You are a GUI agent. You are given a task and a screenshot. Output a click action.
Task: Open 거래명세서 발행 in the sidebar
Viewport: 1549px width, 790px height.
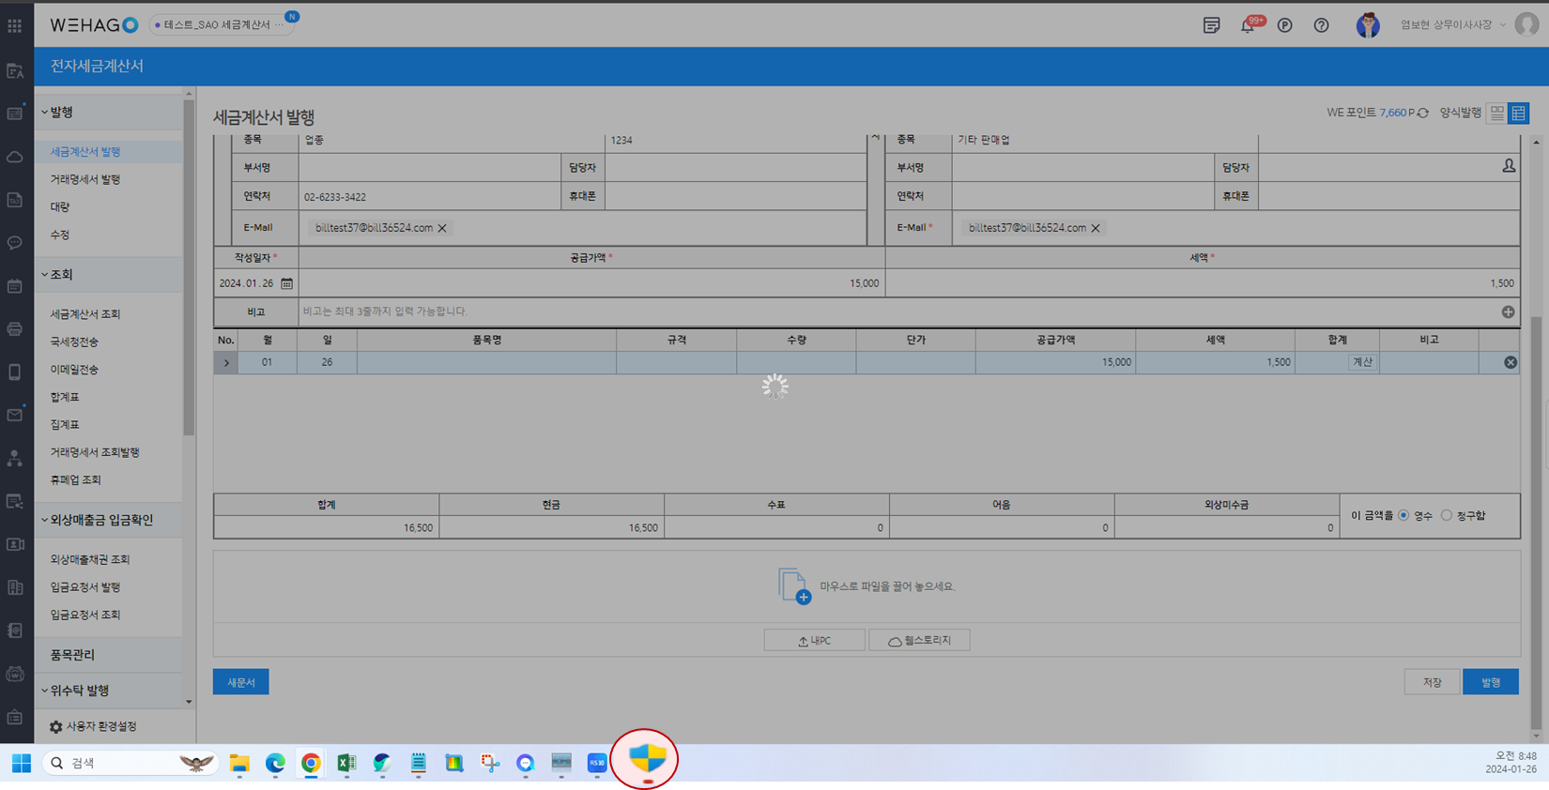click(x=85, y=179)
